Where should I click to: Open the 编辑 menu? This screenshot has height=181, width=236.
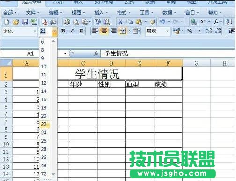55,13
